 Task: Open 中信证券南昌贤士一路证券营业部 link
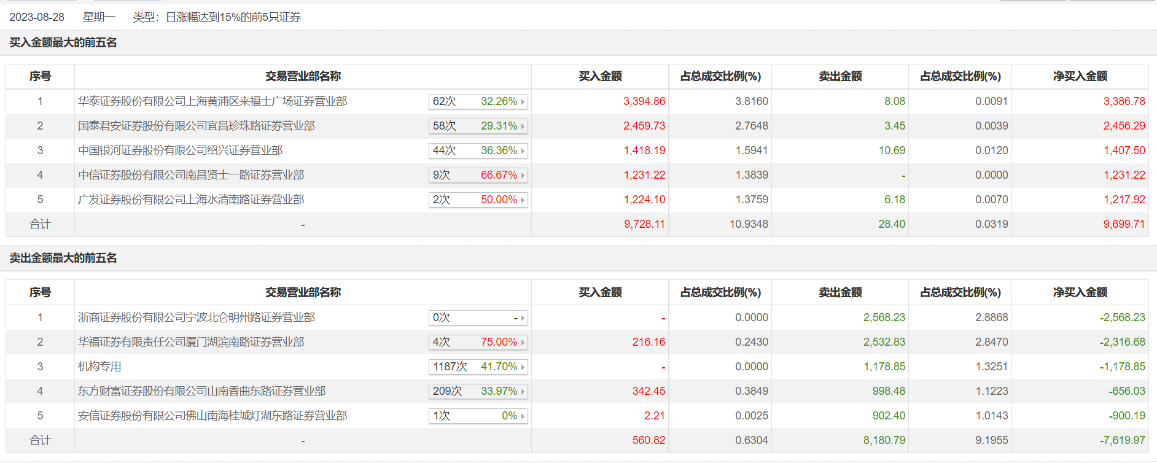(191, 175)
